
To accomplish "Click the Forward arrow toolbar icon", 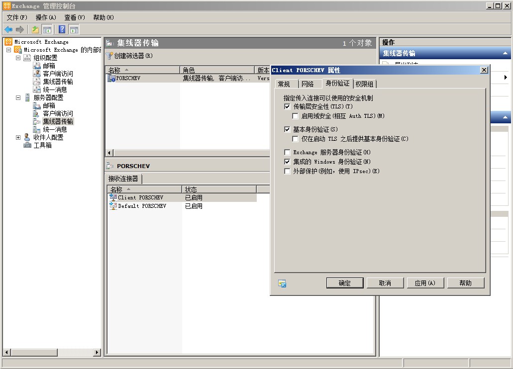I will pos(20,30).
